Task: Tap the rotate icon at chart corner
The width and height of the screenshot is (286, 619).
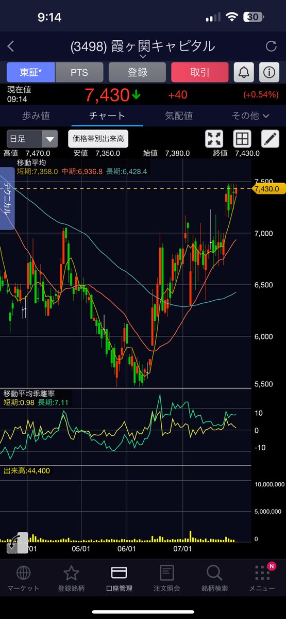Action: click(x=16, y=543)
